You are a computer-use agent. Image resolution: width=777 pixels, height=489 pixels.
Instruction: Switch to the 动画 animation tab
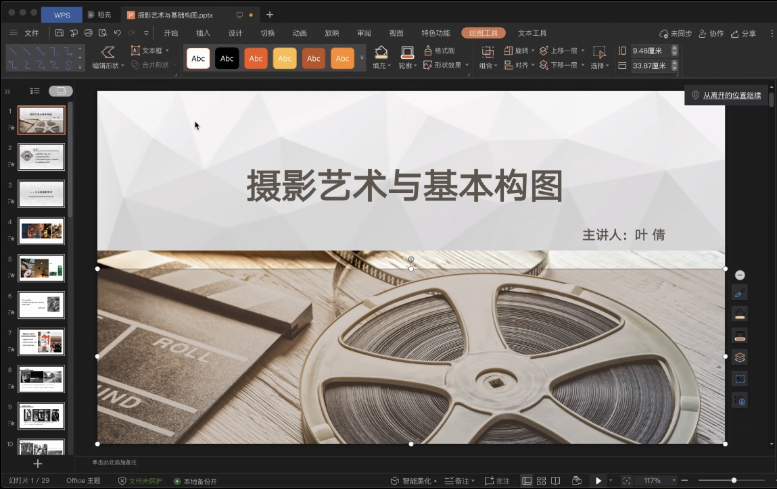(300, 33)
